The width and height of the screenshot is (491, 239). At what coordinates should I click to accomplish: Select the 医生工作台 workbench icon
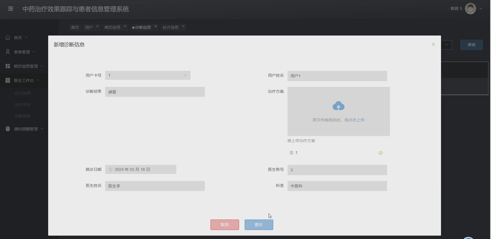[x=7, y=80]
